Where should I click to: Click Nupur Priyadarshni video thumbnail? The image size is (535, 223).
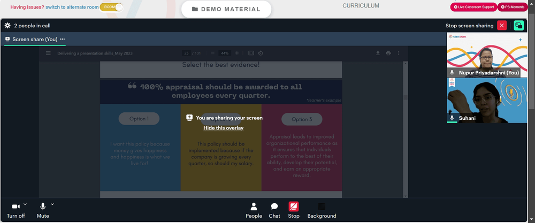pyautogui.click(x=487, y=55)
